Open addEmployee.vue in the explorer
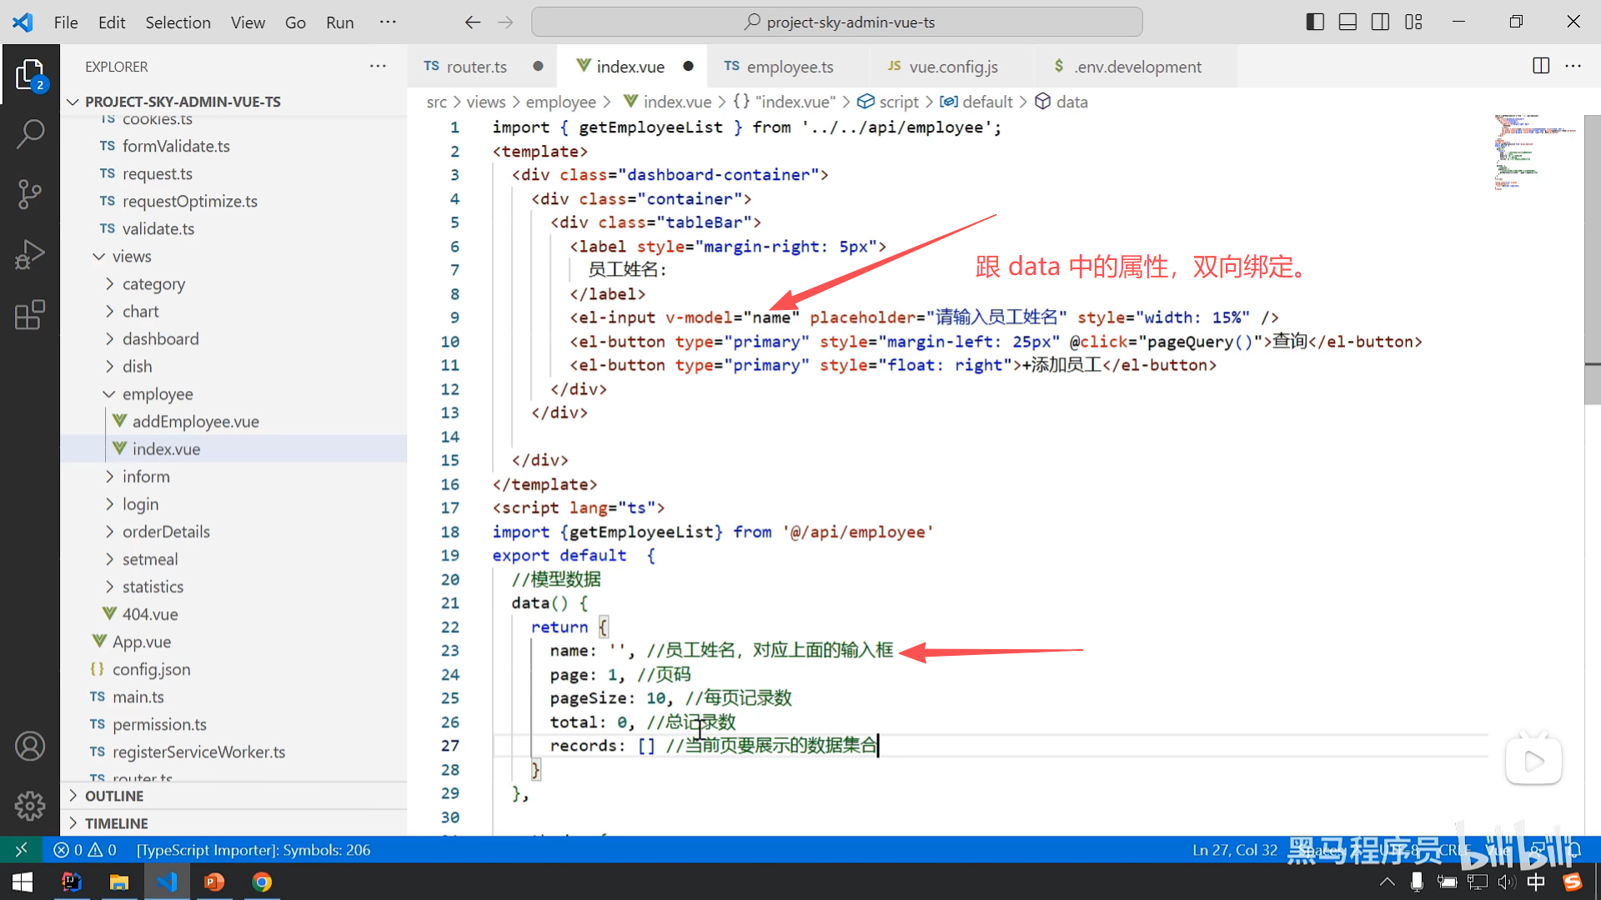Screen dimensions: 1601x900 tap(195, 422)
